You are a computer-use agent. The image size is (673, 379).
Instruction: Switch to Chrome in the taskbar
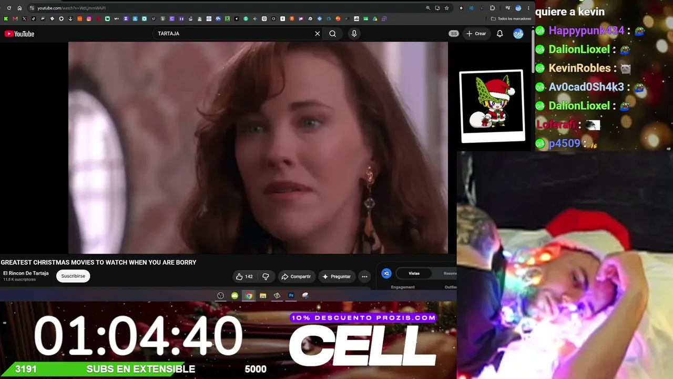249,296
